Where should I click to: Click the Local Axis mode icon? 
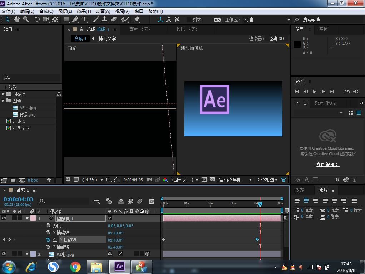click(x=160, y=20)
